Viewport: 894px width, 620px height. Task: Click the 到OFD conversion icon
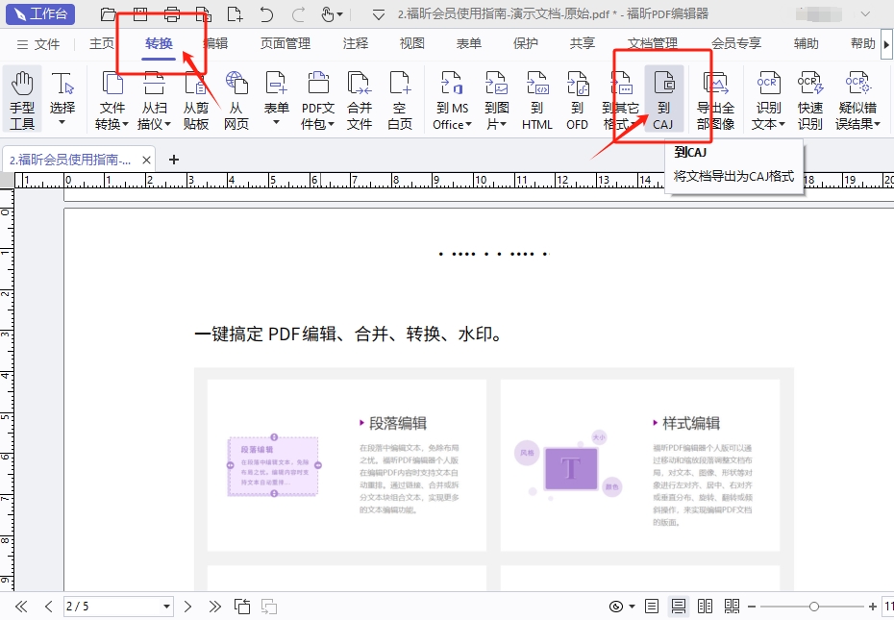click(577, 99)
